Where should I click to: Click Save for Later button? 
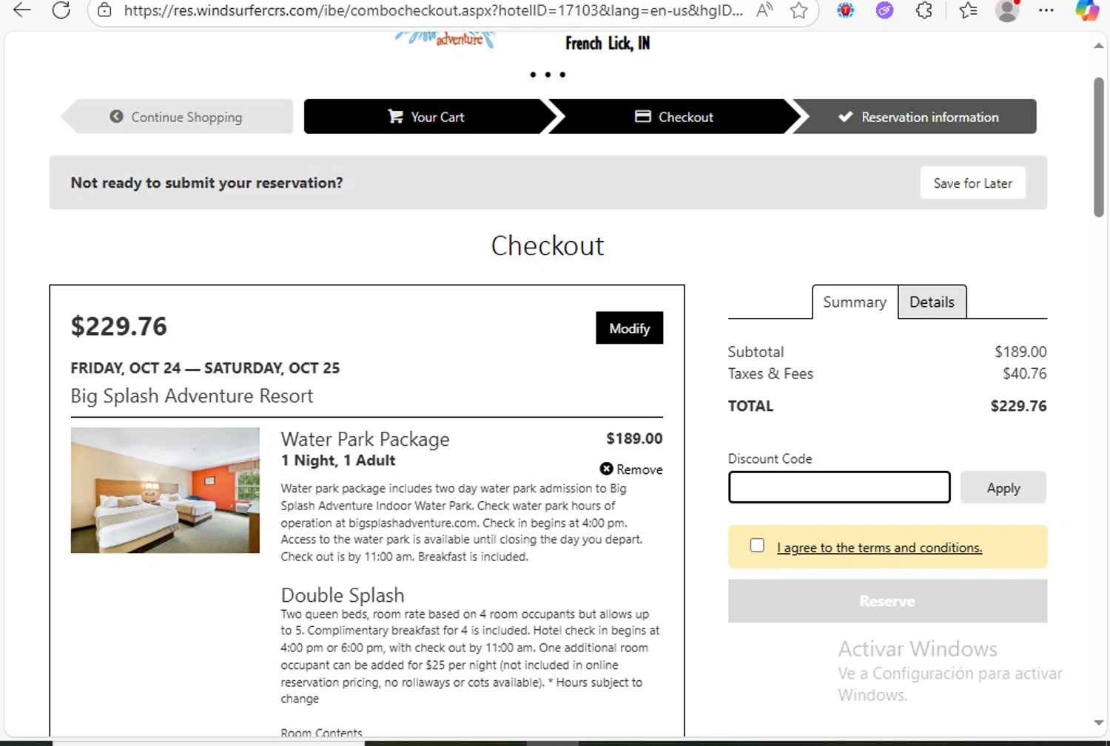click(972, 183)
